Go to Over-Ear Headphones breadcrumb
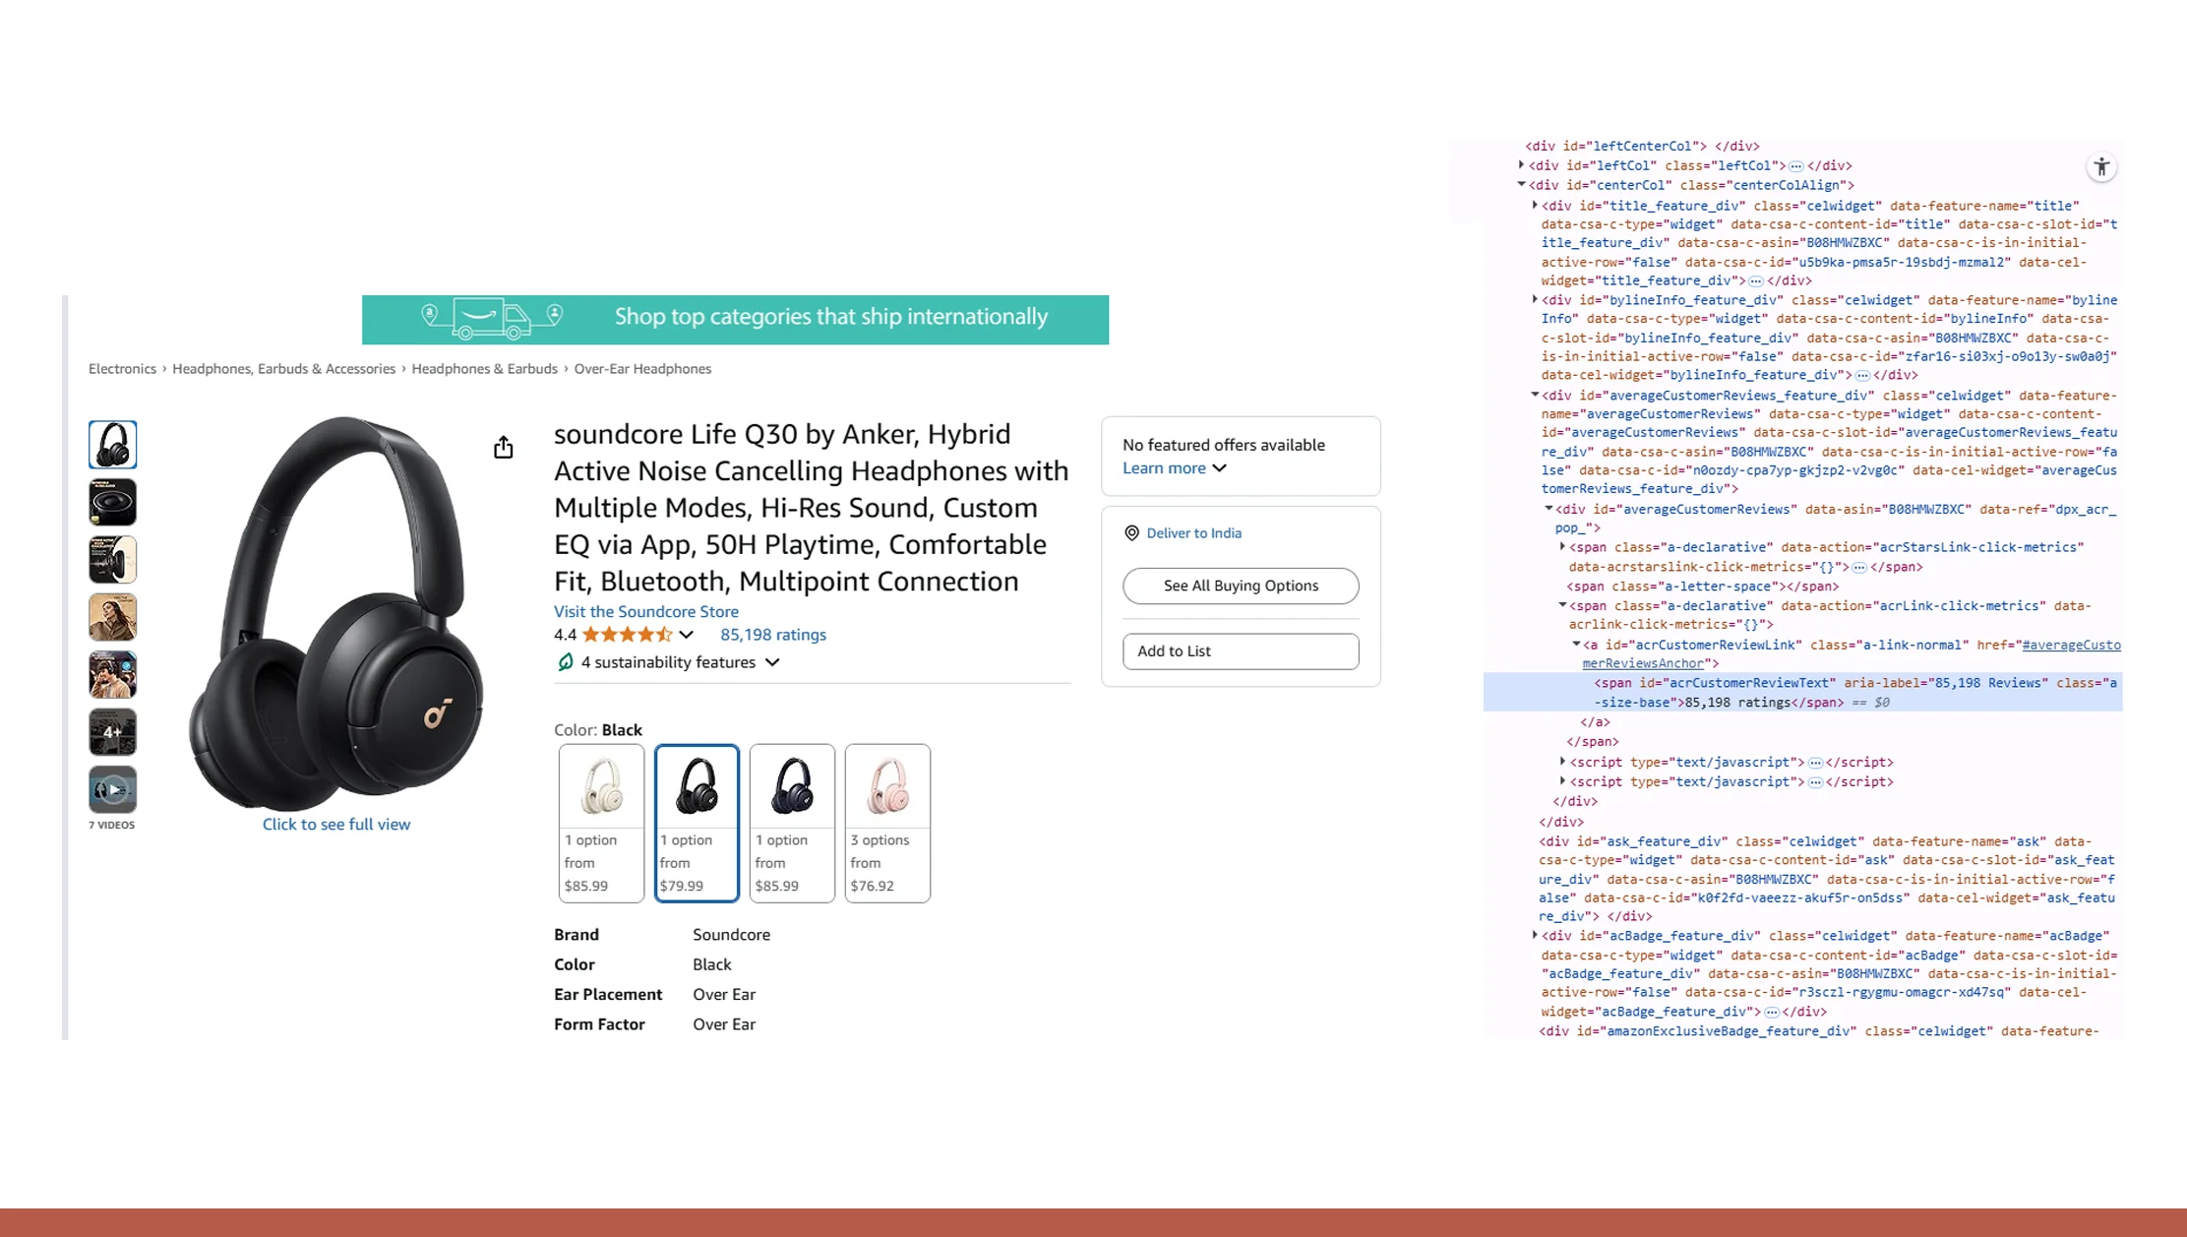 coord(641,369)
